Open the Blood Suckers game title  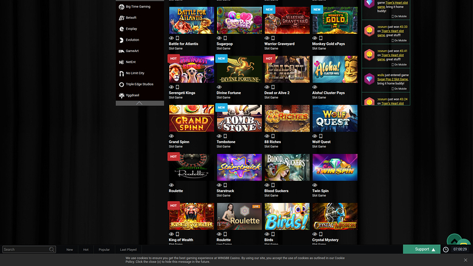(277, 191)
